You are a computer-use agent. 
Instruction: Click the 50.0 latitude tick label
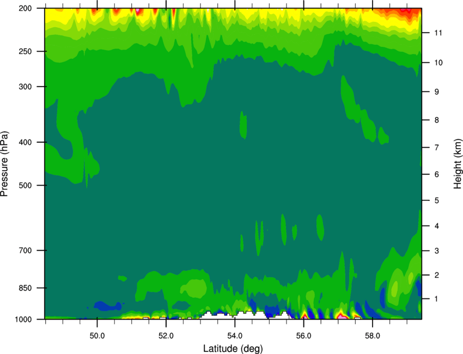pyautogui.click(x=98, y=335)
